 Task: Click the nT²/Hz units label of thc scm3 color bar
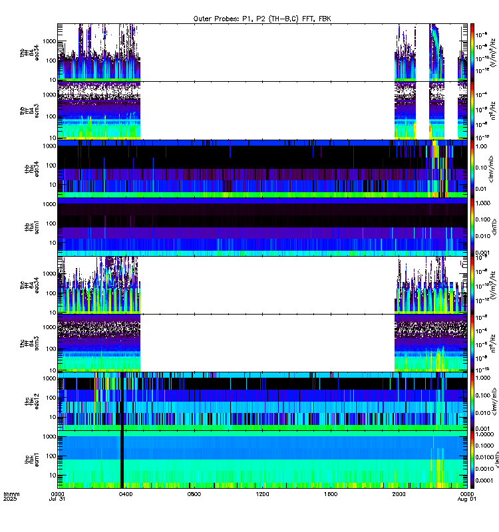tap(493, 343)
